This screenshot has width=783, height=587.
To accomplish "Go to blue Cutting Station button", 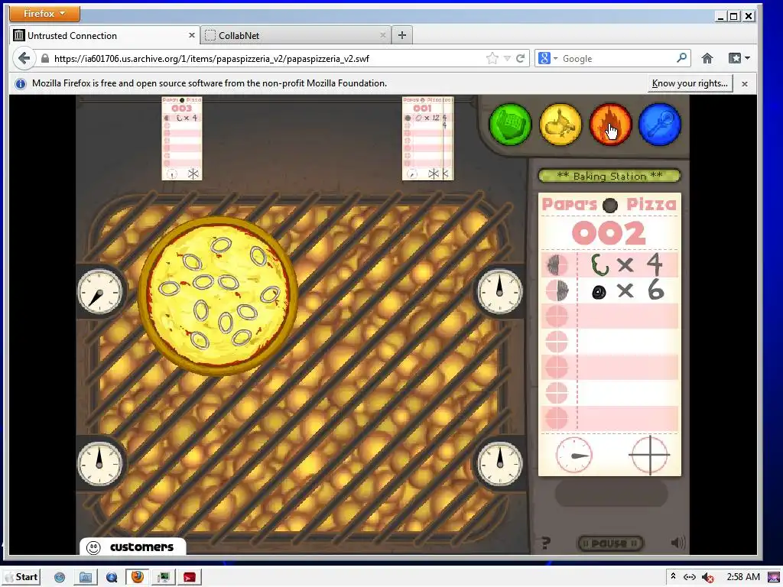I will tap(660, 125).
